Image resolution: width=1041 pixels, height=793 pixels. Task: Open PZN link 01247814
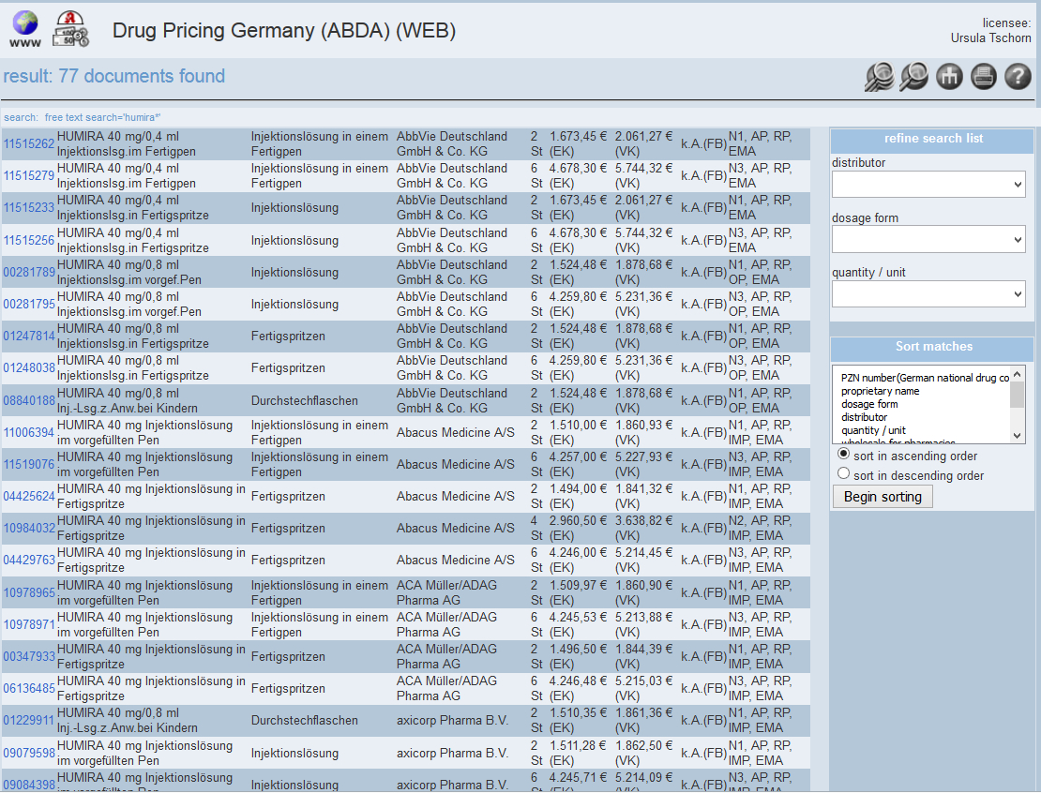(x=28, y=336)
